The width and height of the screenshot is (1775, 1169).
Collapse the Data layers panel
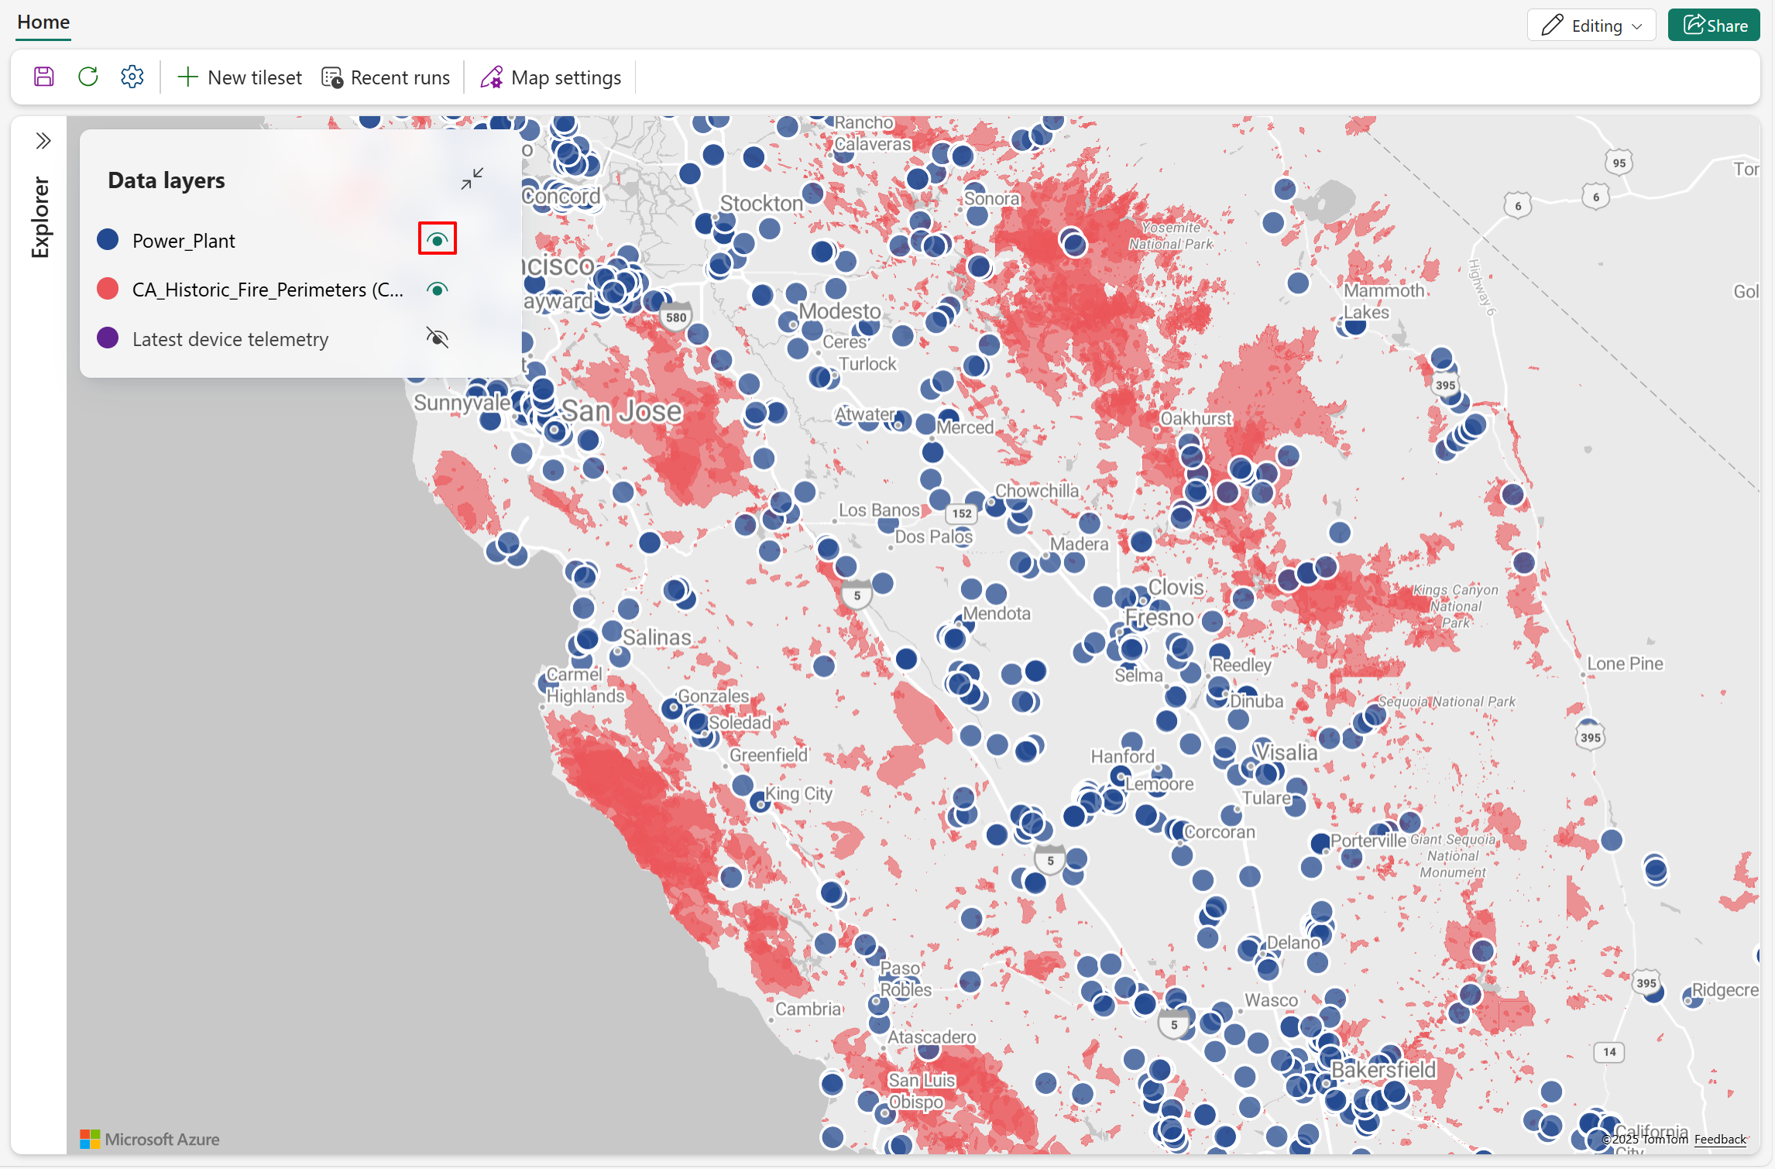472,179
